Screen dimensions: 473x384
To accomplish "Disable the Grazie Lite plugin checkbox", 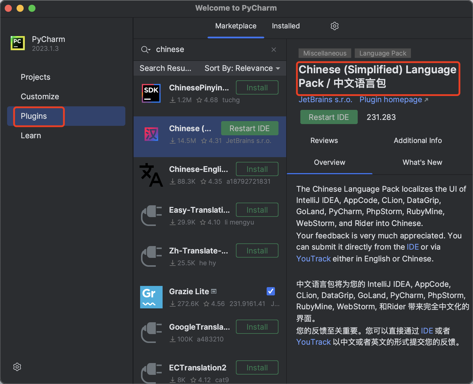I will pyautogui.click(x=271, y=291).
